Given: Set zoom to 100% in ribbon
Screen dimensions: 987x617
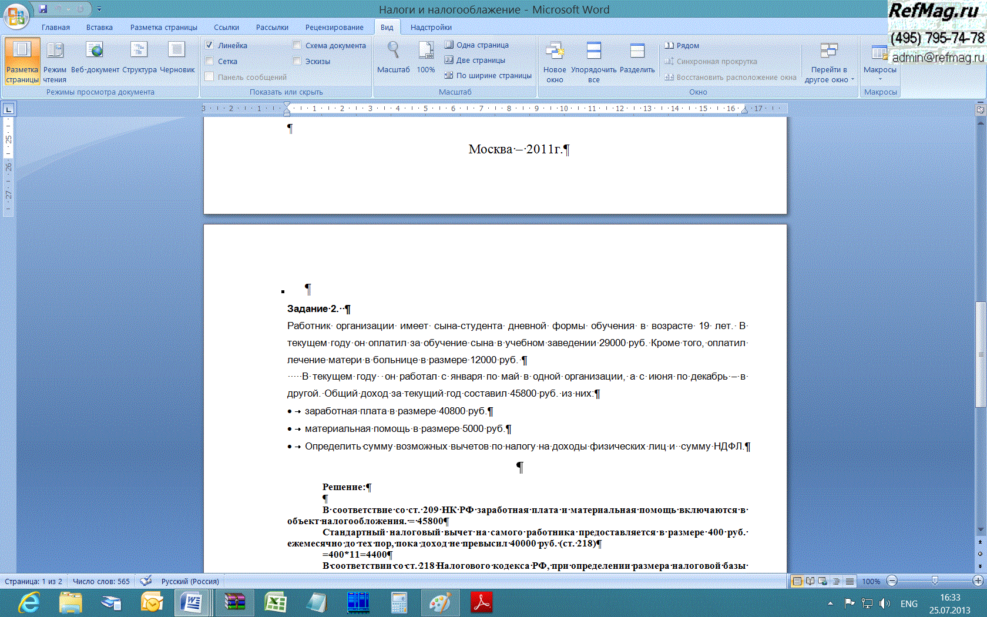Looking at the screenshot, I should point(426,59).
